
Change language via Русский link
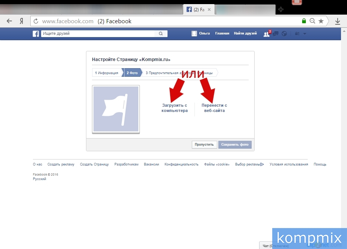(40, 179)
